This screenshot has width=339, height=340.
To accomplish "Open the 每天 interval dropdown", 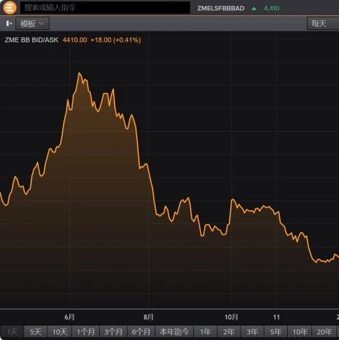I will pos(323,24).
